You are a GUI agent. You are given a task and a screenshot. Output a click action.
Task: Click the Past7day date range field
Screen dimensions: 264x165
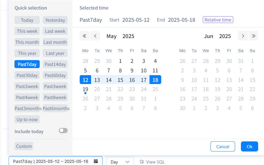click(x=51, y=161)
